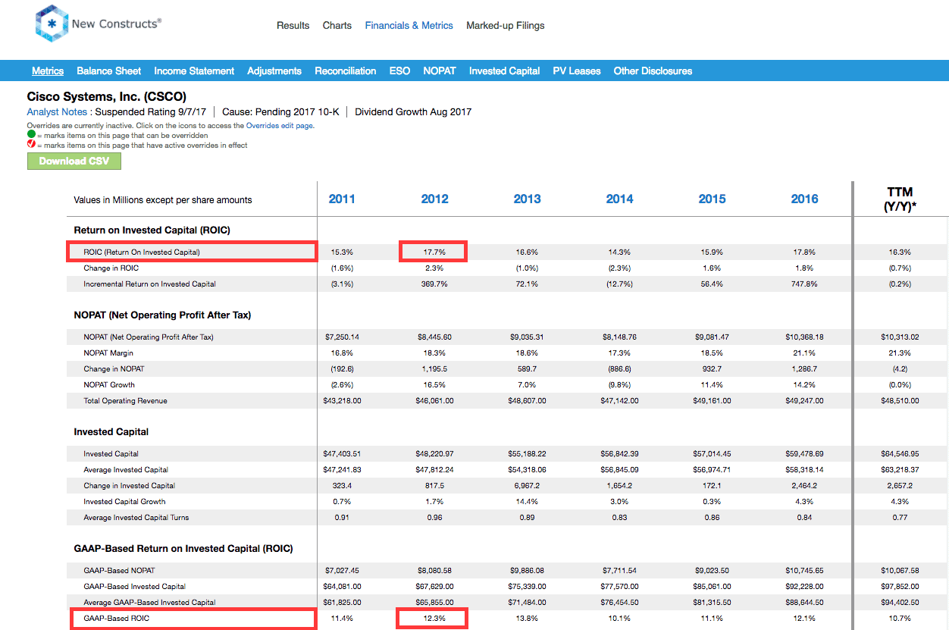Switch to the Balance Sheet tab
The image size is (949, 630).
[x=109, y=71]
